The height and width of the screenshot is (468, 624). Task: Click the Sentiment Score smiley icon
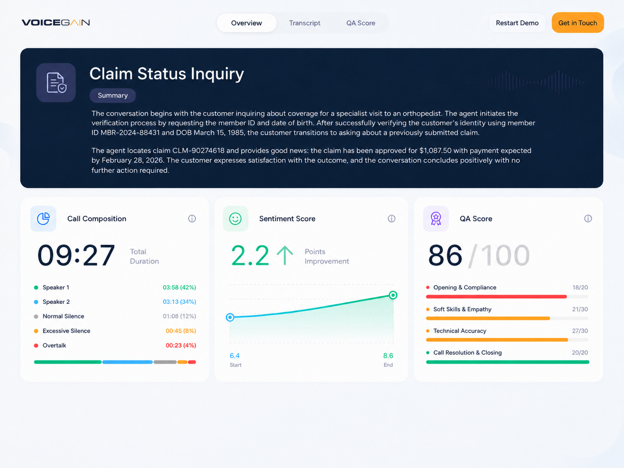click(x=235, y=218)
